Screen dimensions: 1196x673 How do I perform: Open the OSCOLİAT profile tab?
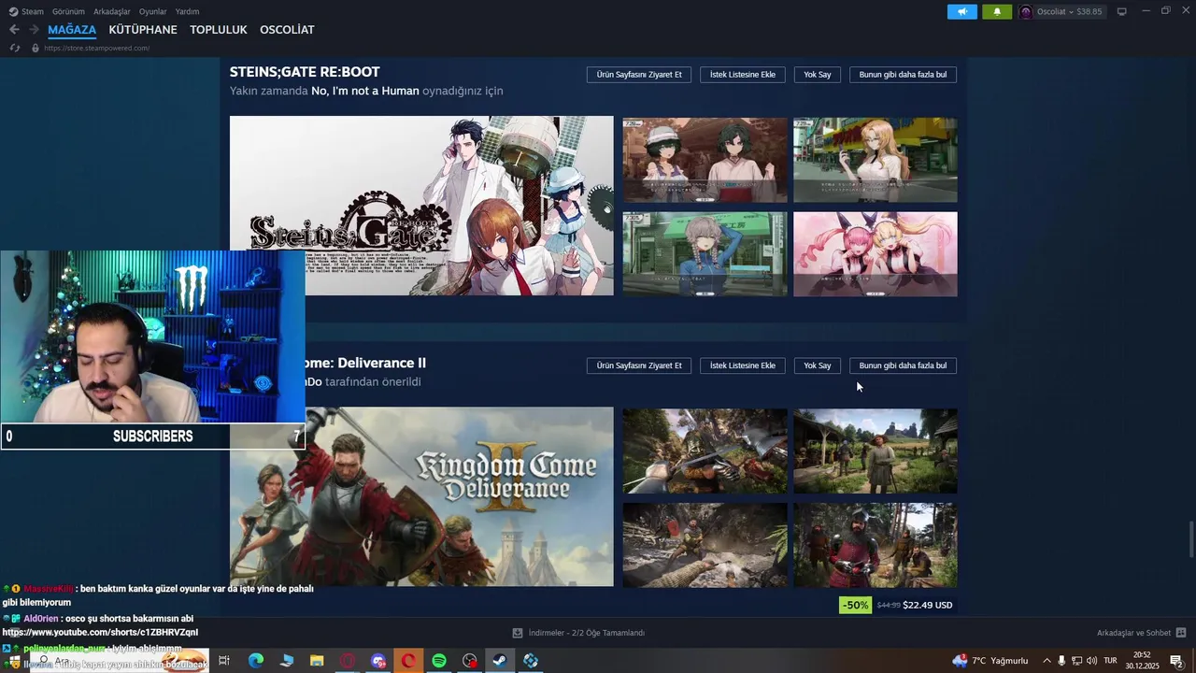pyautogui.click(x=287, y=30)
